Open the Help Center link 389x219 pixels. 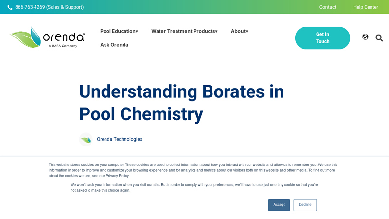(366, 7)
